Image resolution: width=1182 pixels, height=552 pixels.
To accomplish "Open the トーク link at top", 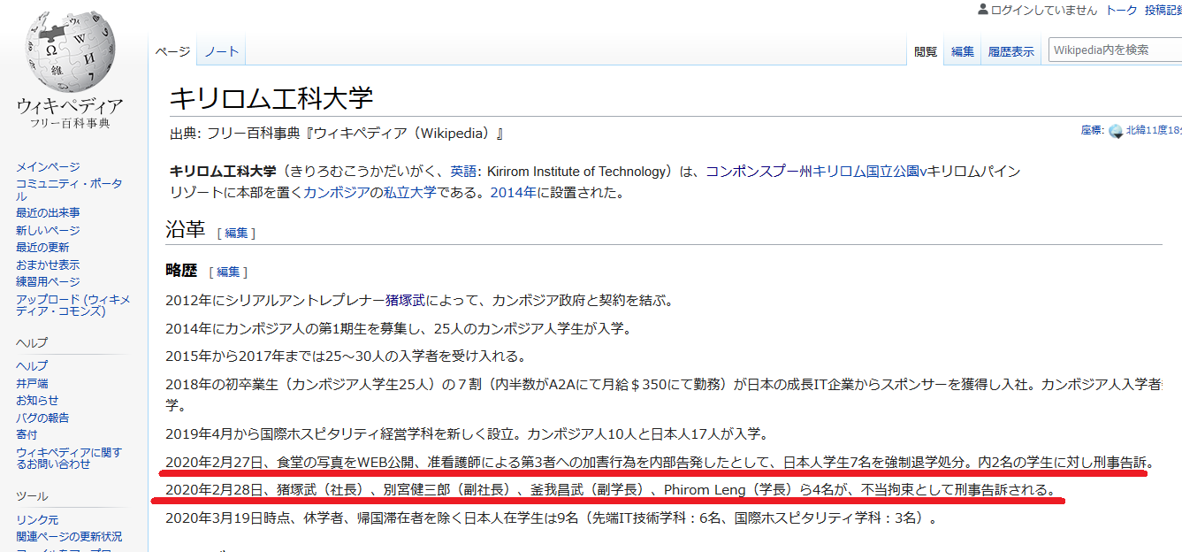I will 1121,10.
